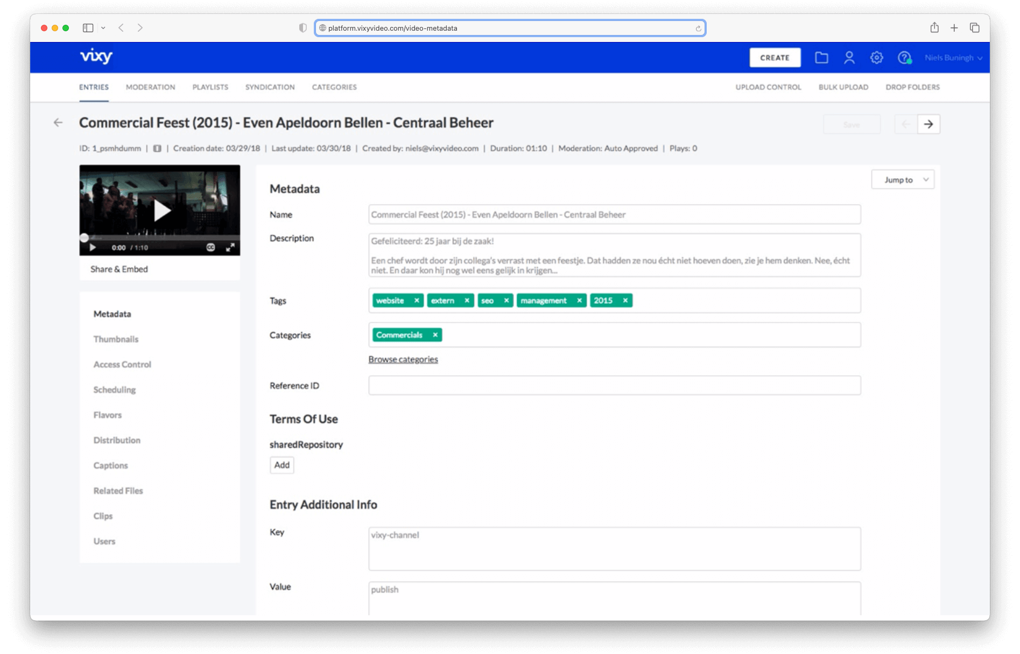Screen dimensions: 1020x654
Task: Play video with large center play button
Action: click(x=161, y=210)
